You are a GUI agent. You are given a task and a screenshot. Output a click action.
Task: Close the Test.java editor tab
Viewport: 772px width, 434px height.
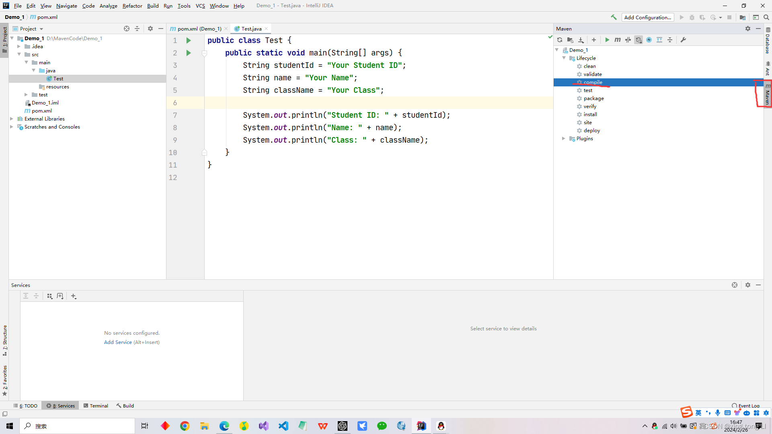coord(266,29)
